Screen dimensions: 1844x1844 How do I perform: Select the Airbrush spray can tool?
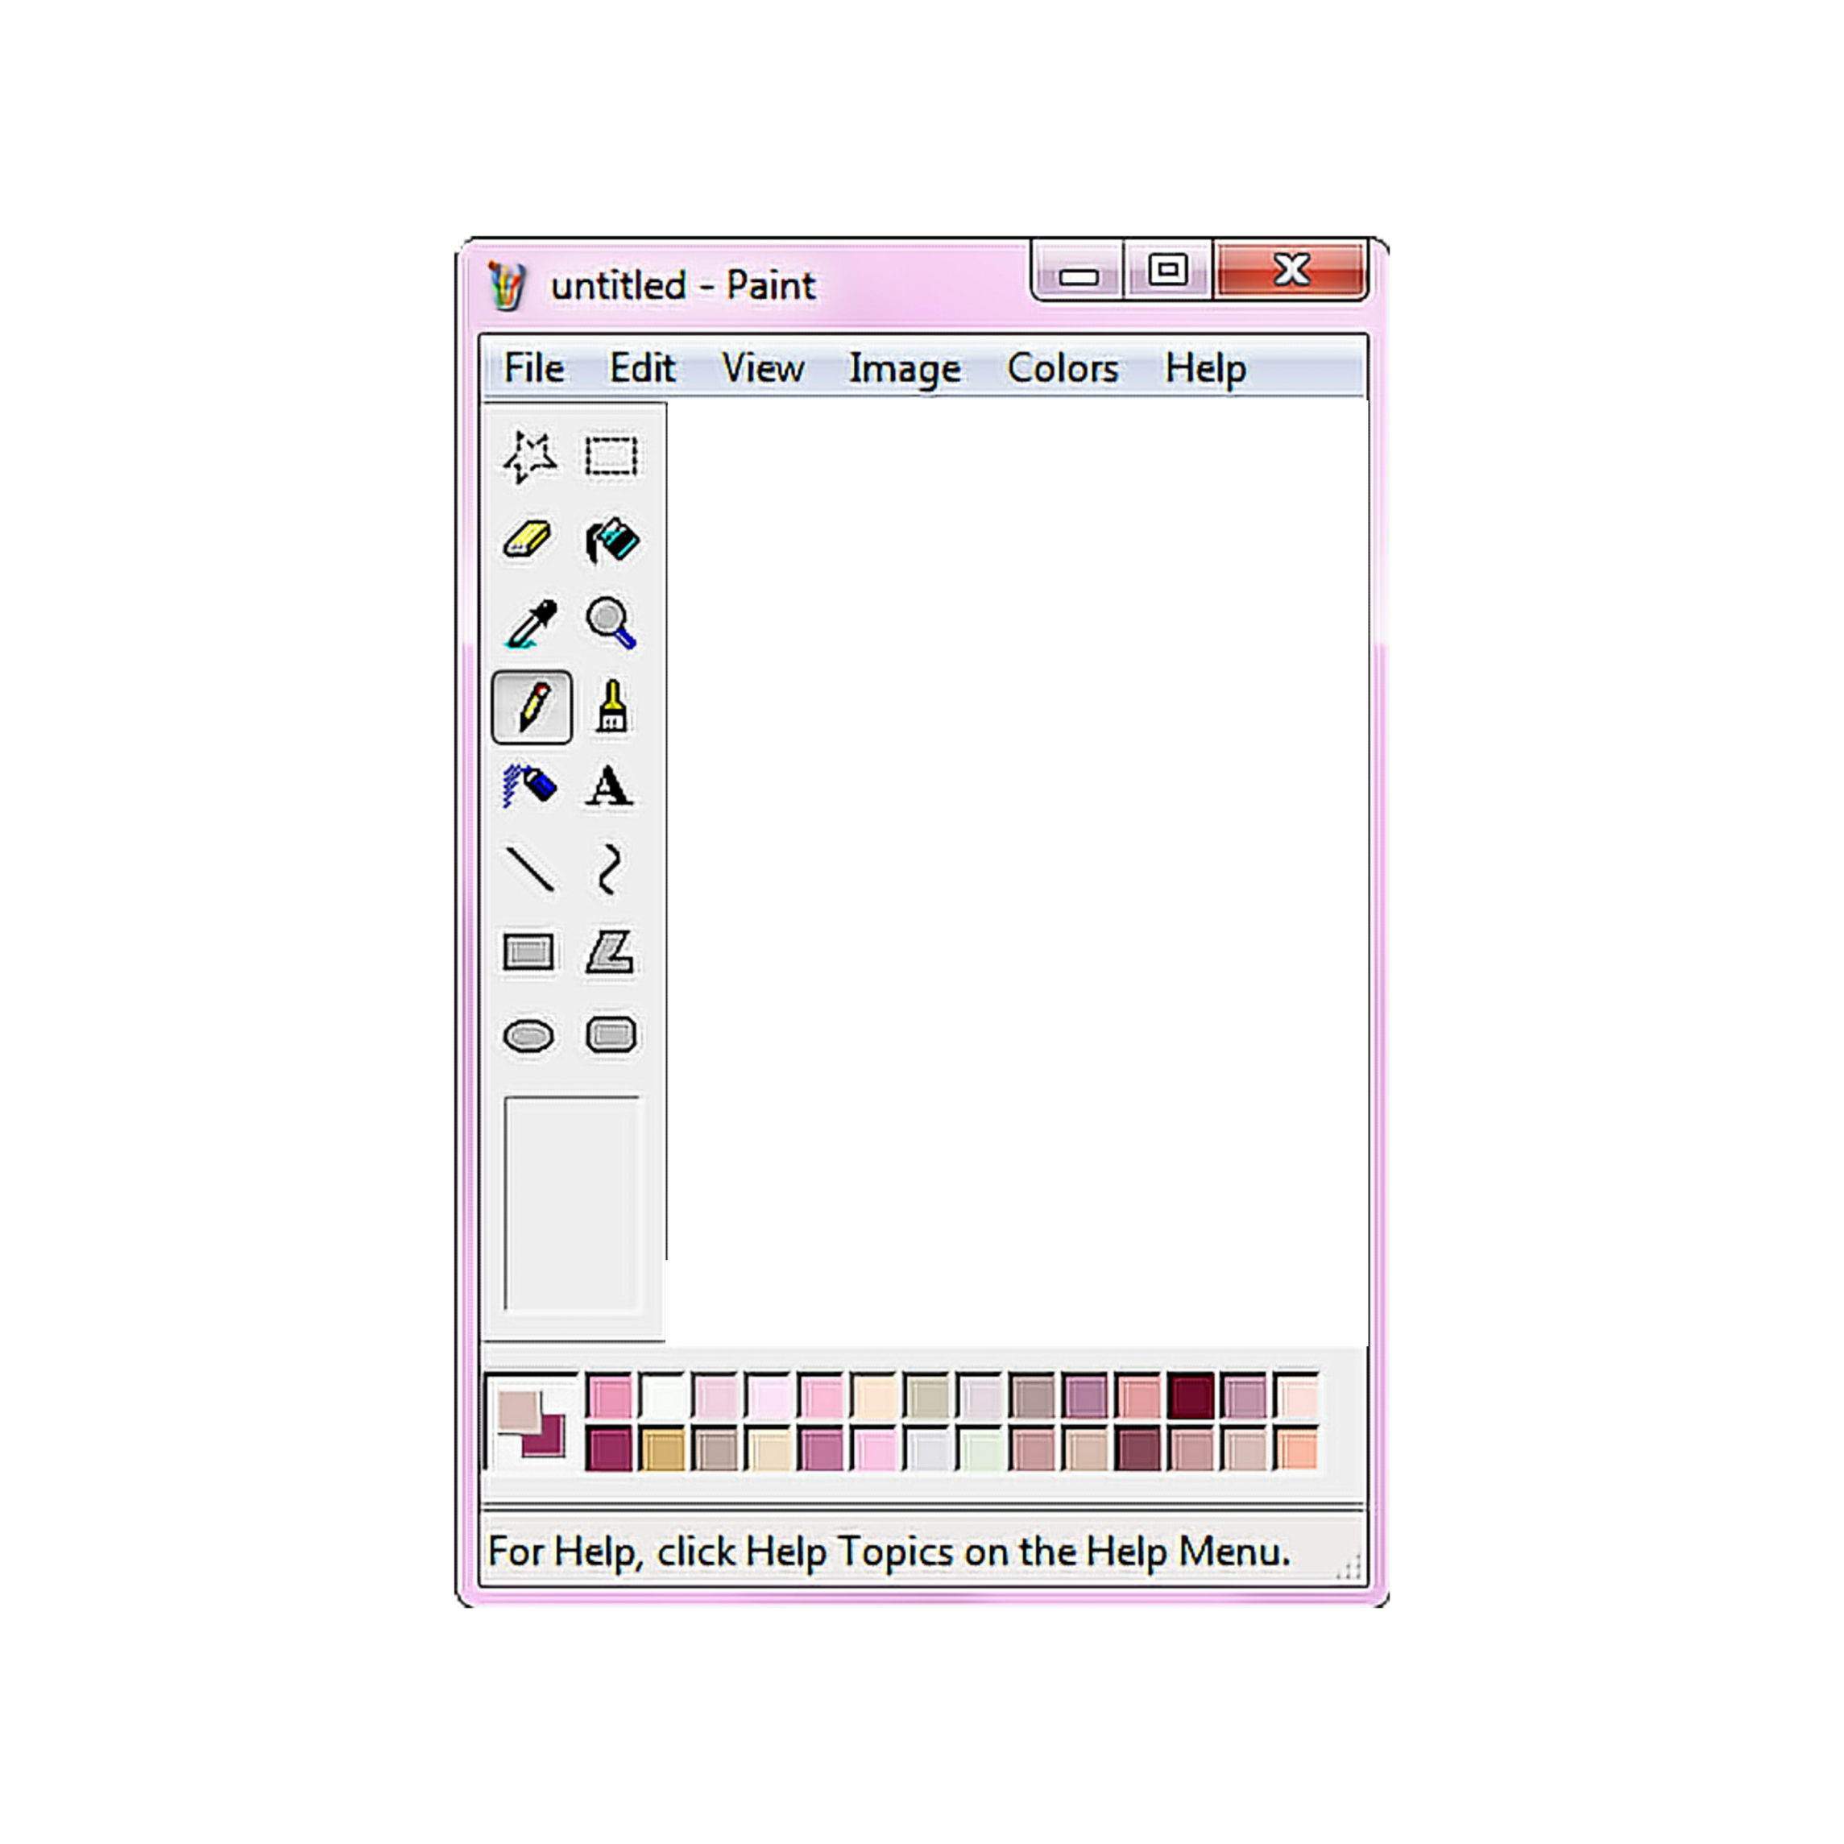528,786
